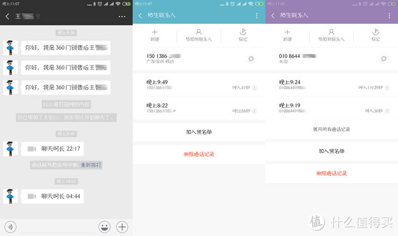Add 150 1386 number to existing contact
This screenshot has height=236, width=398.
tap(199, 35)
